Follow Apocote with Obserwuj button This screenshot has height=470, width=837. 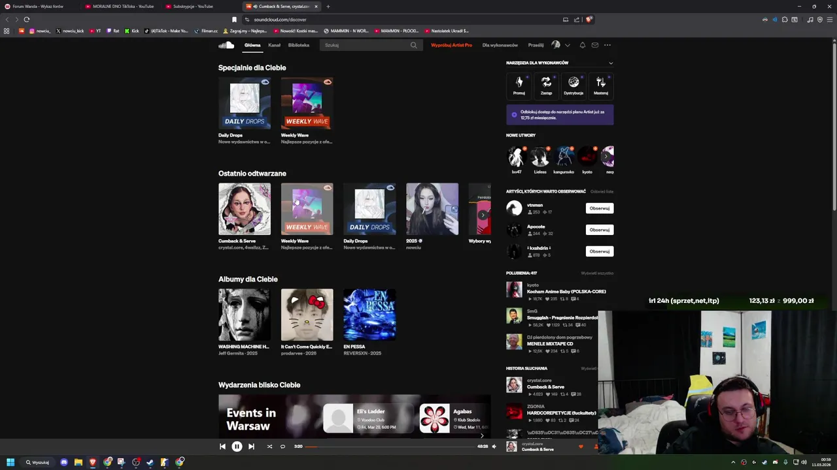click(x=600, y=230)
